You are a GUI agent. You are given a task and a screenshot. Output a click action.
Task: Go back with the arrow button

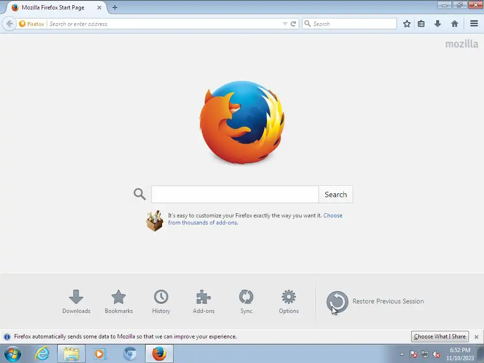click(9, 24)
